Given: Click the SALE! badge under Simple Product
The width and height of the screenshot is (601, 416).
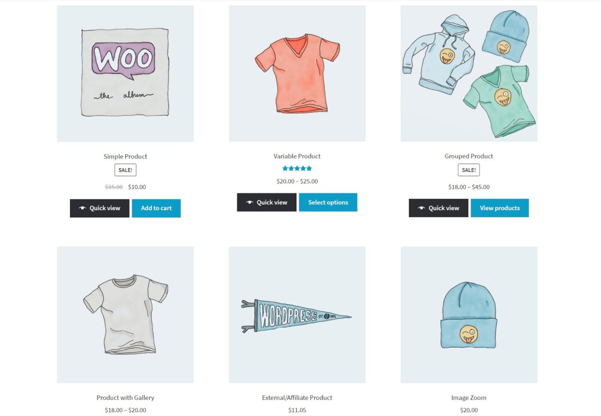Looking at the screenshot, I should tap(125, 170).
